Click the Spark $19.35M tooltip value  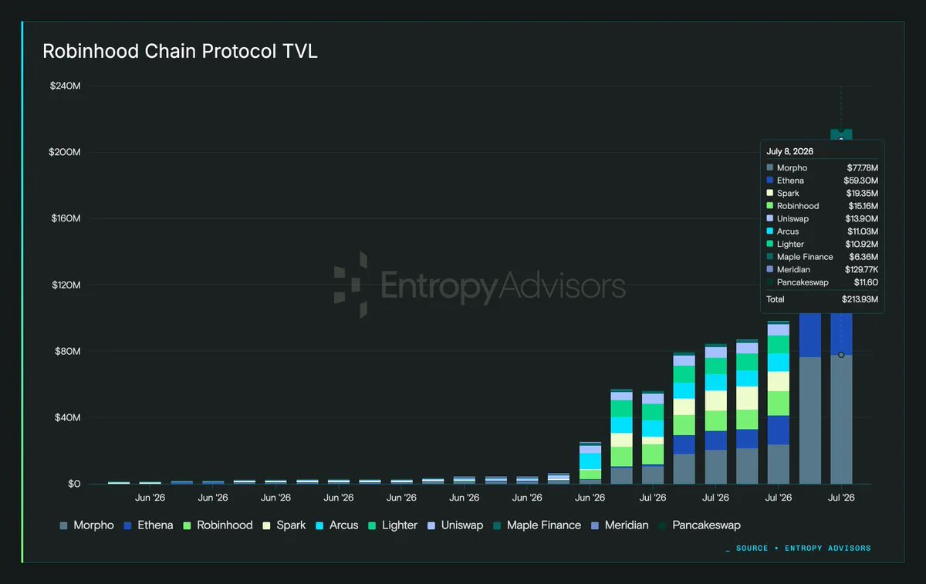[861, 194]
